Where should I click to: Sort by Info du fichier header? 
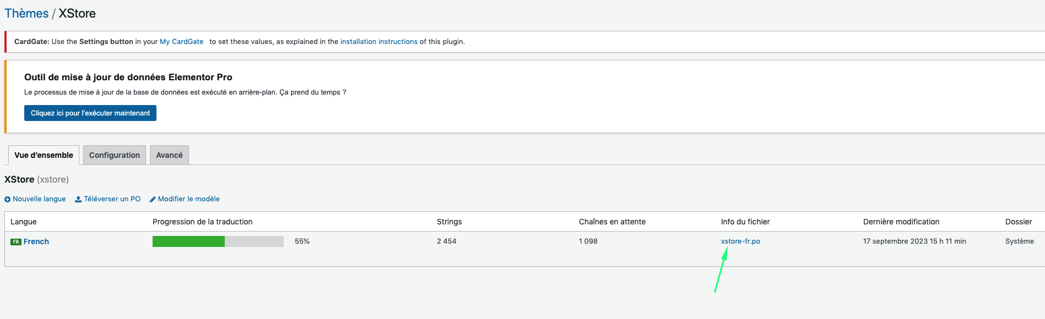745,222
